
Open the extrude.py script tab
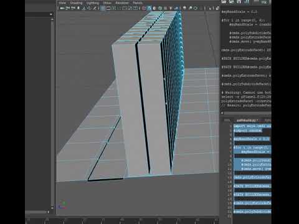[247, 120]
